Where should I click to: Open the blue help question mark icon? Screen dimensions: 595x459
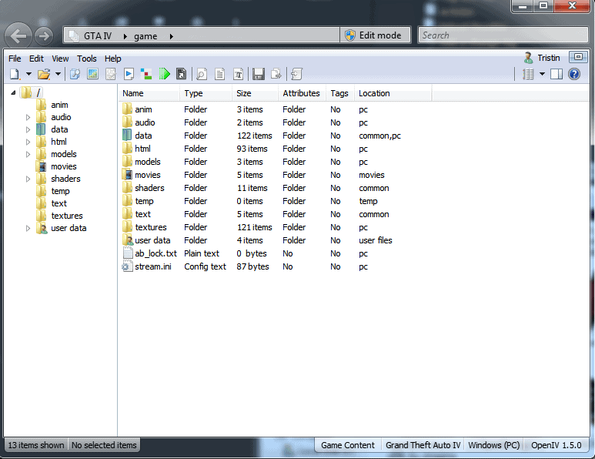click(x=574, y=74)
